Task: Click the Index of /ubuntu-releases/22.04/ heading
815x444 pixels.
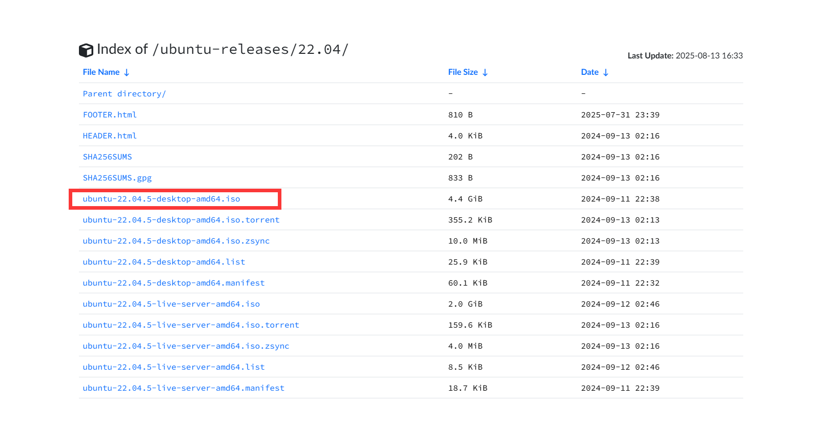Action: [222, 49]
